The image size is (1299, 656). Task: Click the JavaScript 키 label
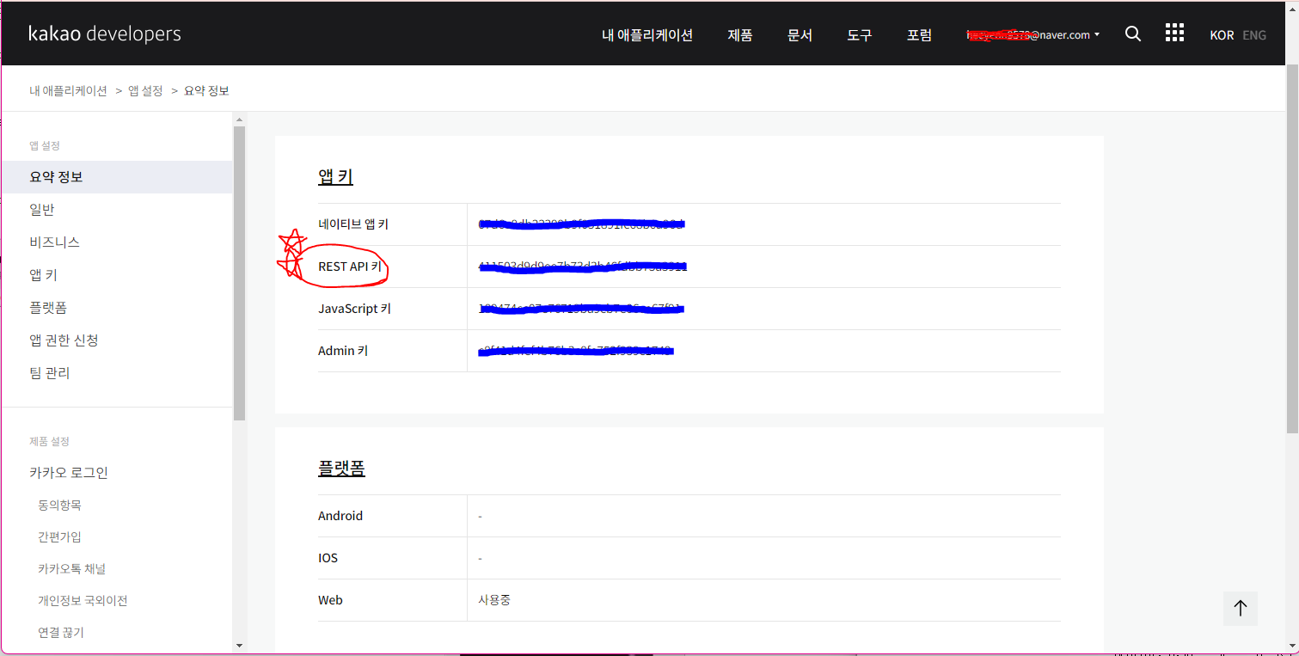click(354, 309)
